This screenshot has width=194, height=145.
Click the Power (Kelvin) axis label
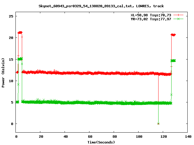[x=3, y=73]
